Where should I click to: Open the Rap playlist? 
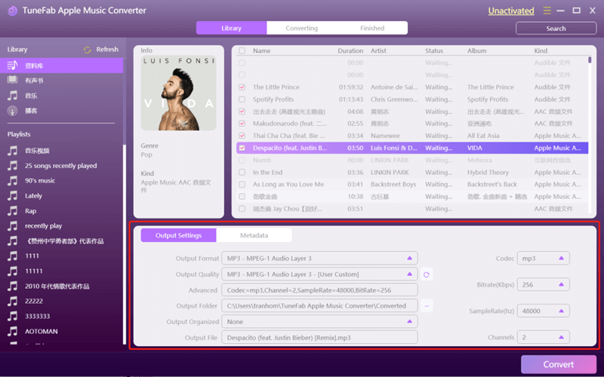pyautogui.click(x=30, y=211)
